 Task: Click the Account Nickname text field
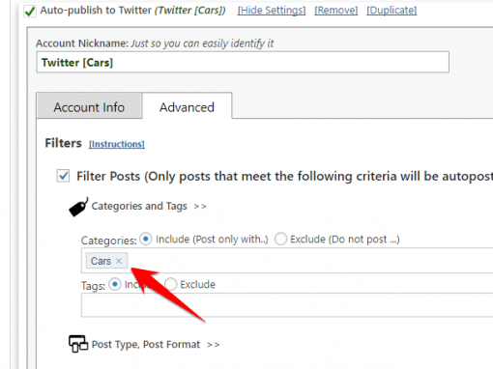coord(243,62)
